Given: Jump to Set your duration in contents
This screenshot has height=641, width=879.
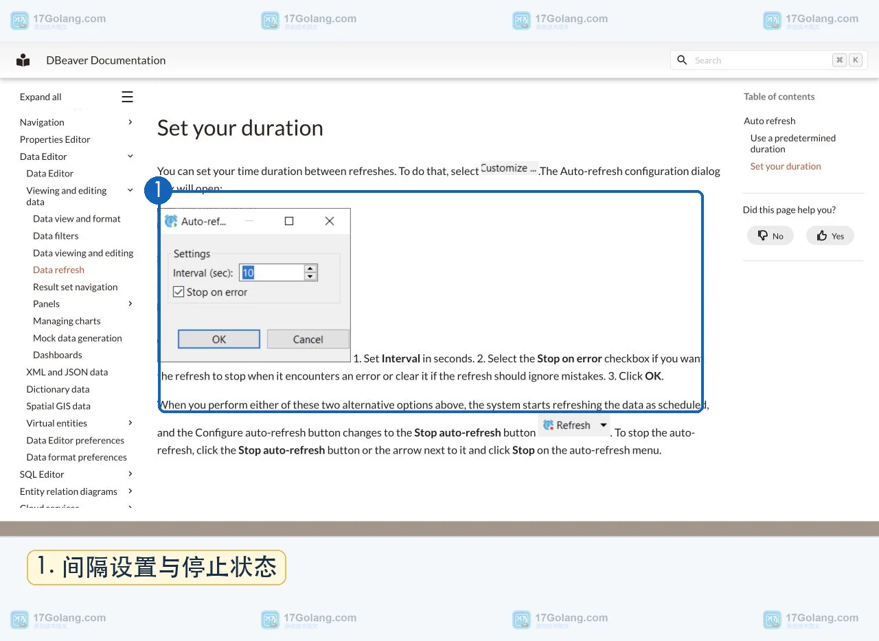Looking at the screenshot, I should click(786, 166).
